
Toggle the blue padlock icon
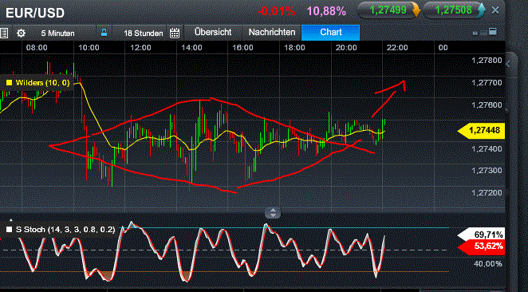[x=104, y=33]
